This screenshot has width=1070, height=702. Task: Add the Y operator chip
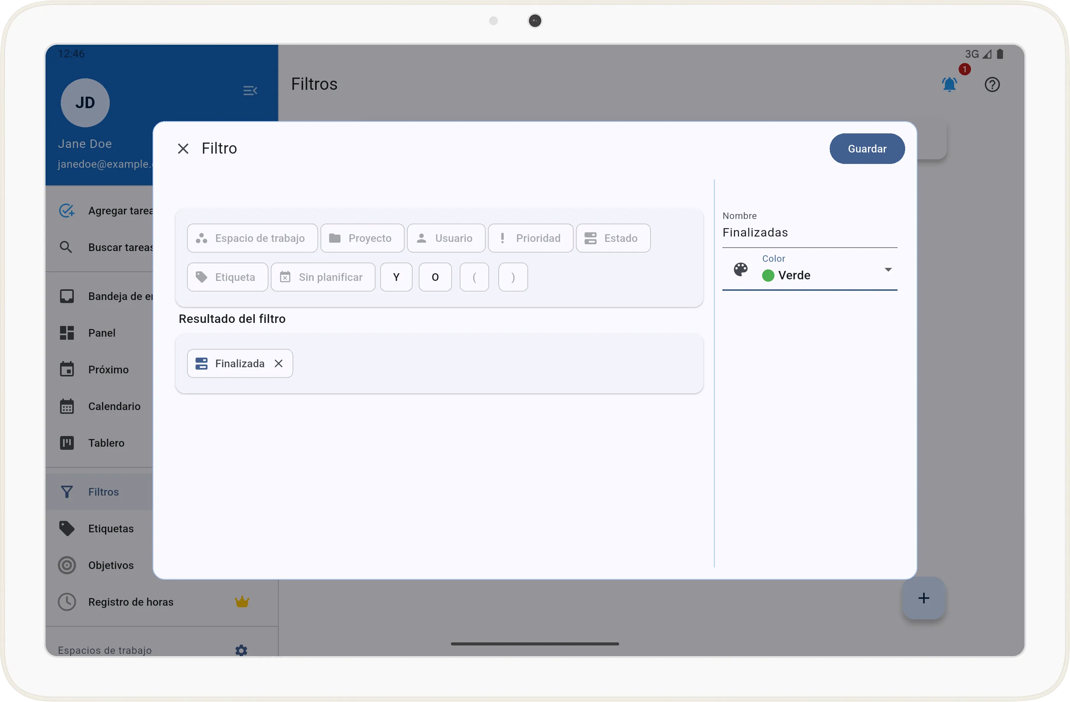pos(396,277)
